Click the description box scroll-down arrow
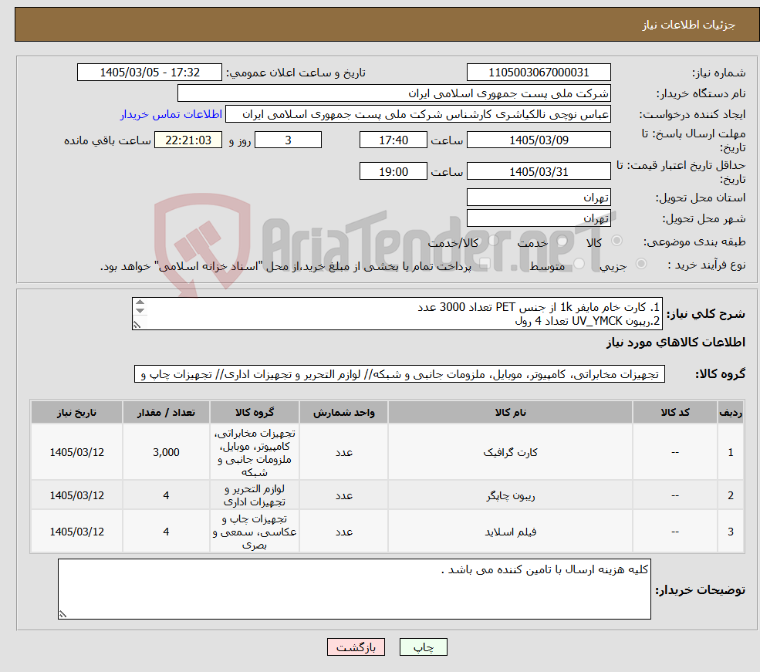 point(140,311)
